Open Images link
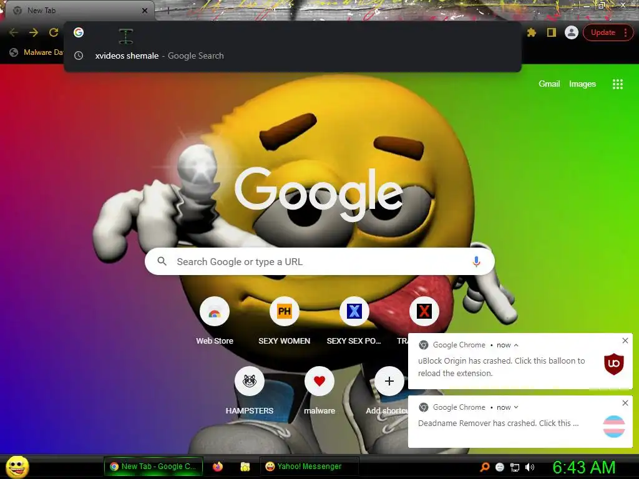 point(582,84)
